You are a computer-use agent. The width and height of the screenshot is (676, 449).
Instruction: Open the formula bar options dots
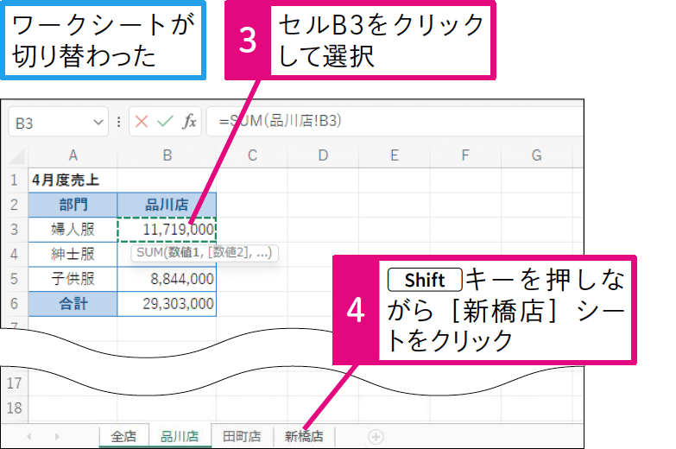click(118, 122)
